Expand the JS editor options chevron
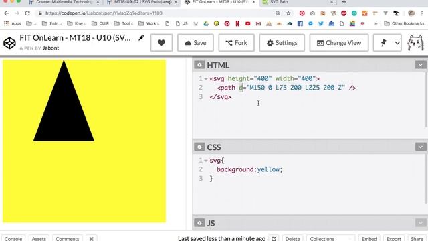Viewport: 428px width, 241px height. (421, 223)
